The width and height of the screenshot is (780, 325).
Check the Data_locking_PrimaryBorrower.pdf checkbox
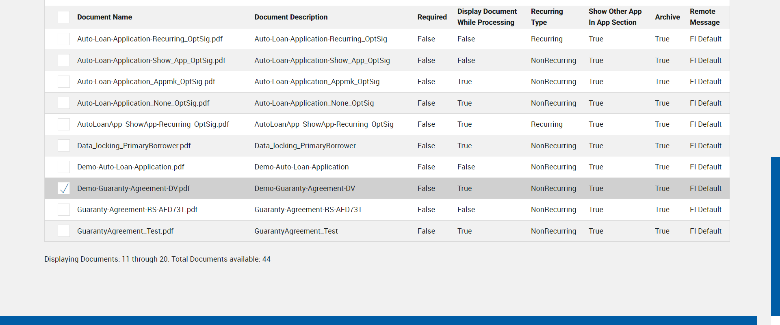pos(64,146)
